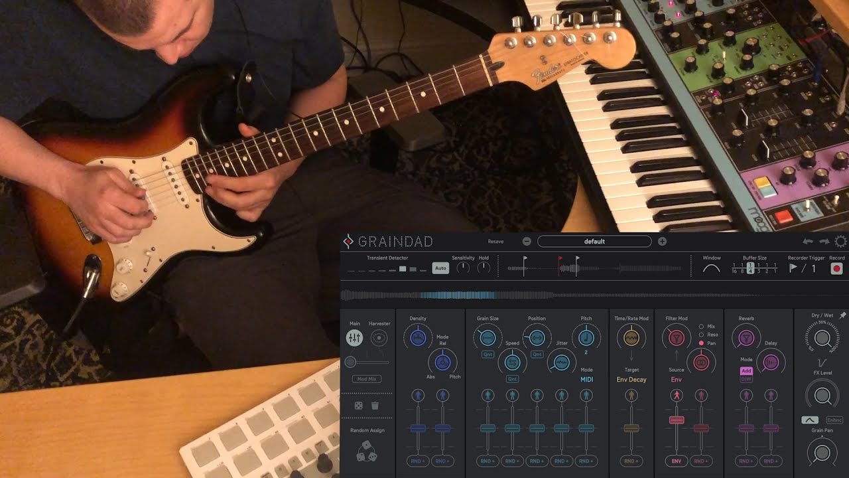Open the default preset name field
Screen dimensions: 849x478
(594, 242)
